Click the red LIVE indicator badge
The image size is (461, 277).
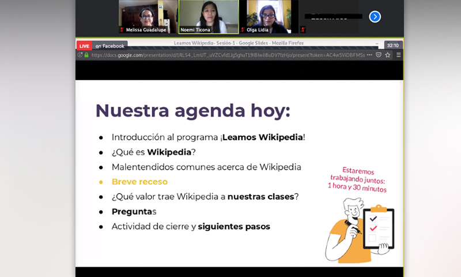tap(84, 46)
